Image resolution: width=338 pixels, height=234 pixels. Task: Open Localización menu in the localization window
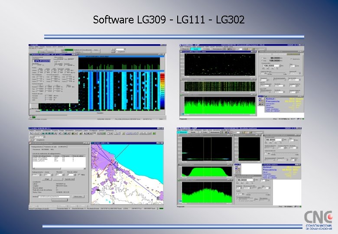(x=47, y=130)
